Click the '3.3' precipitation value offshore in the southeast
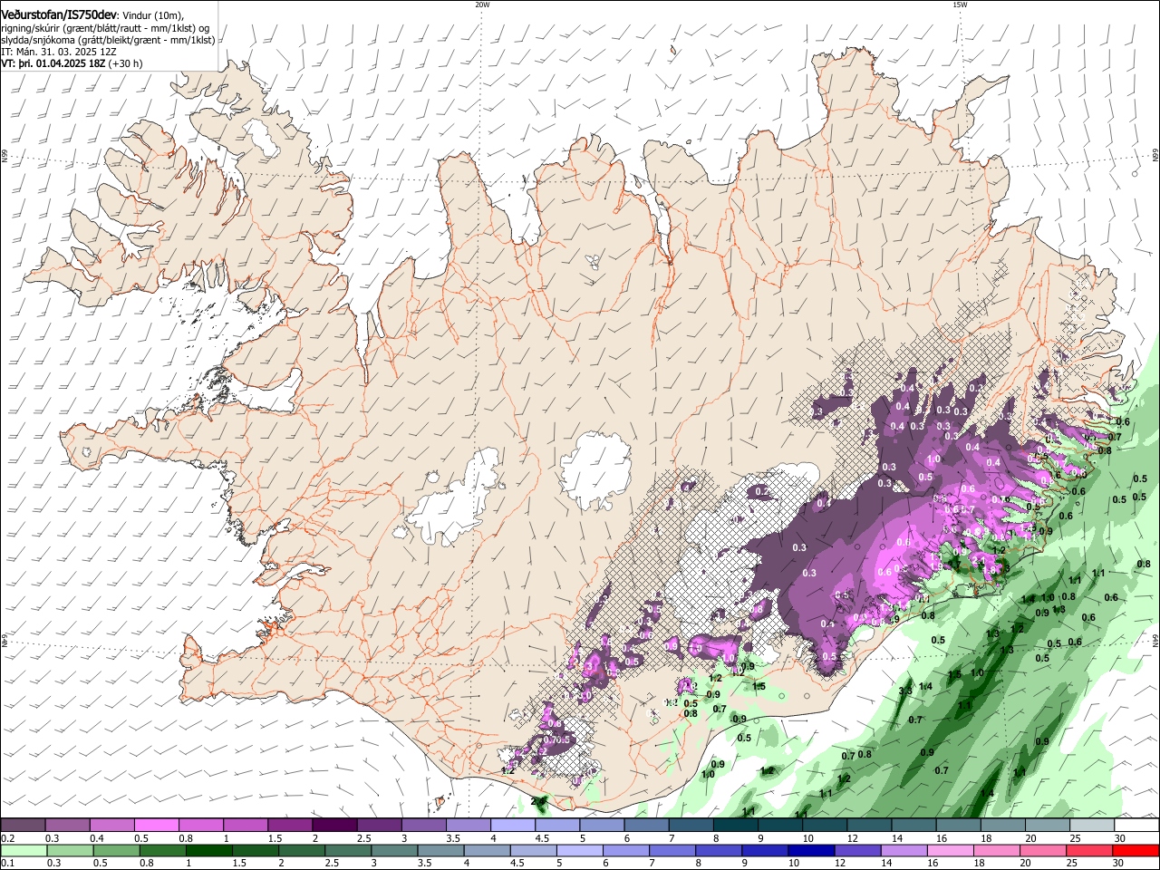 (904, 691)
